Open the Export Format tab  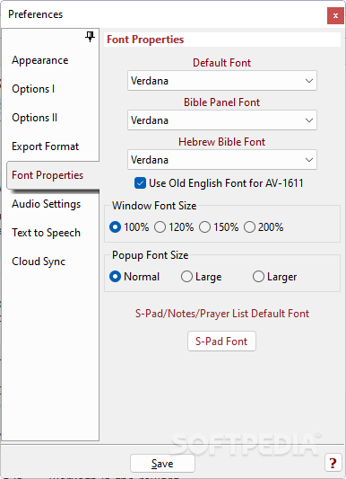tap(45, 146)
